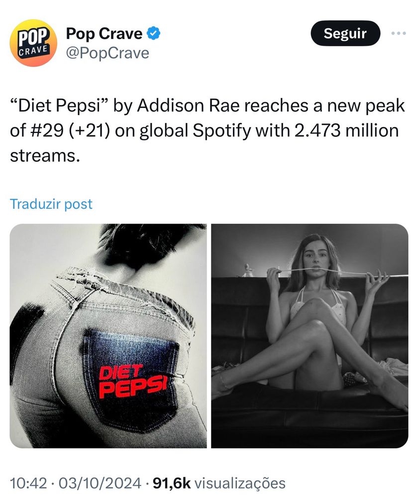Image resolution: width=418 pixels, height=498 pixels.
Task: Open the Pop Crave profile avatar
Action: point(33,43)
